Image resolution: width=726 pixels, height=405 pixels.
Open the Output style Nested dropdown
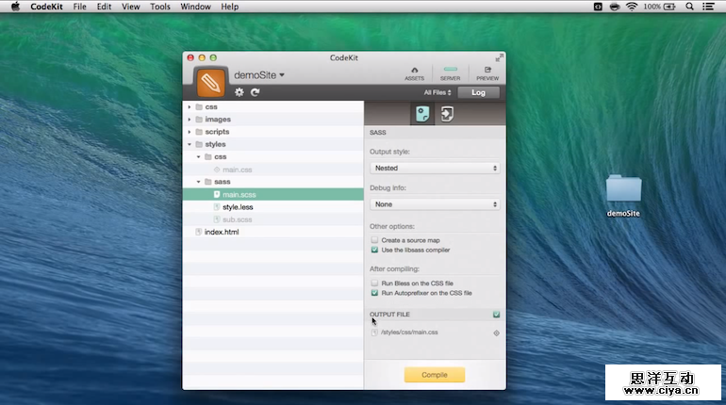coord(435,168)
